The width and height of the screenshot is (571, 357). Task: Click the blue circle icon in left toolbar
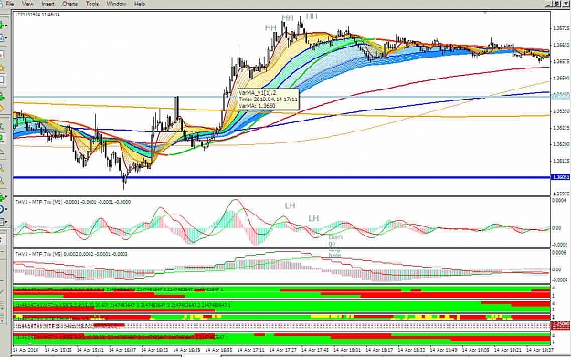[2, 209]
